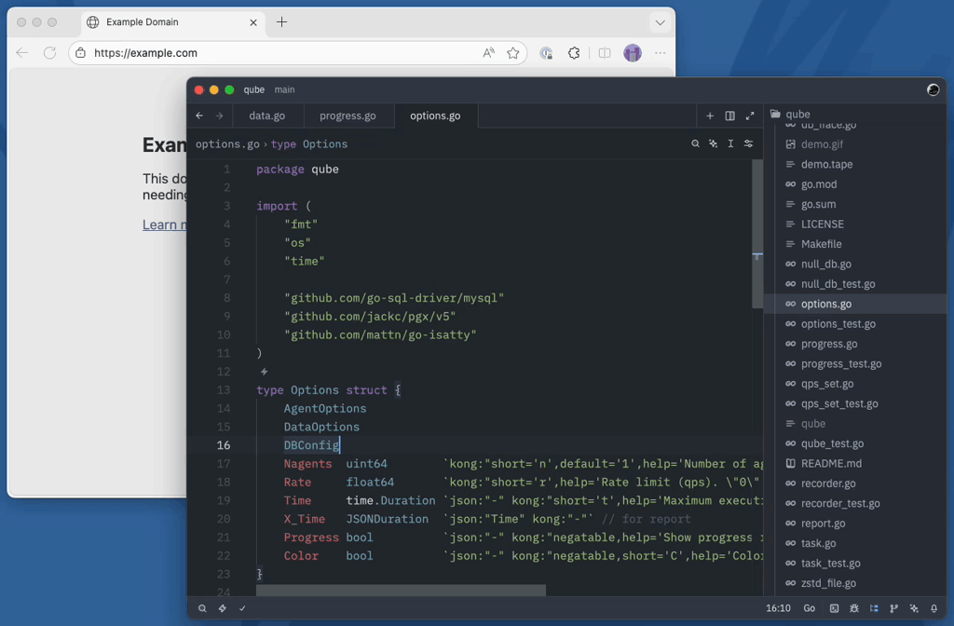Click cursor position 16:10 in status bar

[778, 607]
